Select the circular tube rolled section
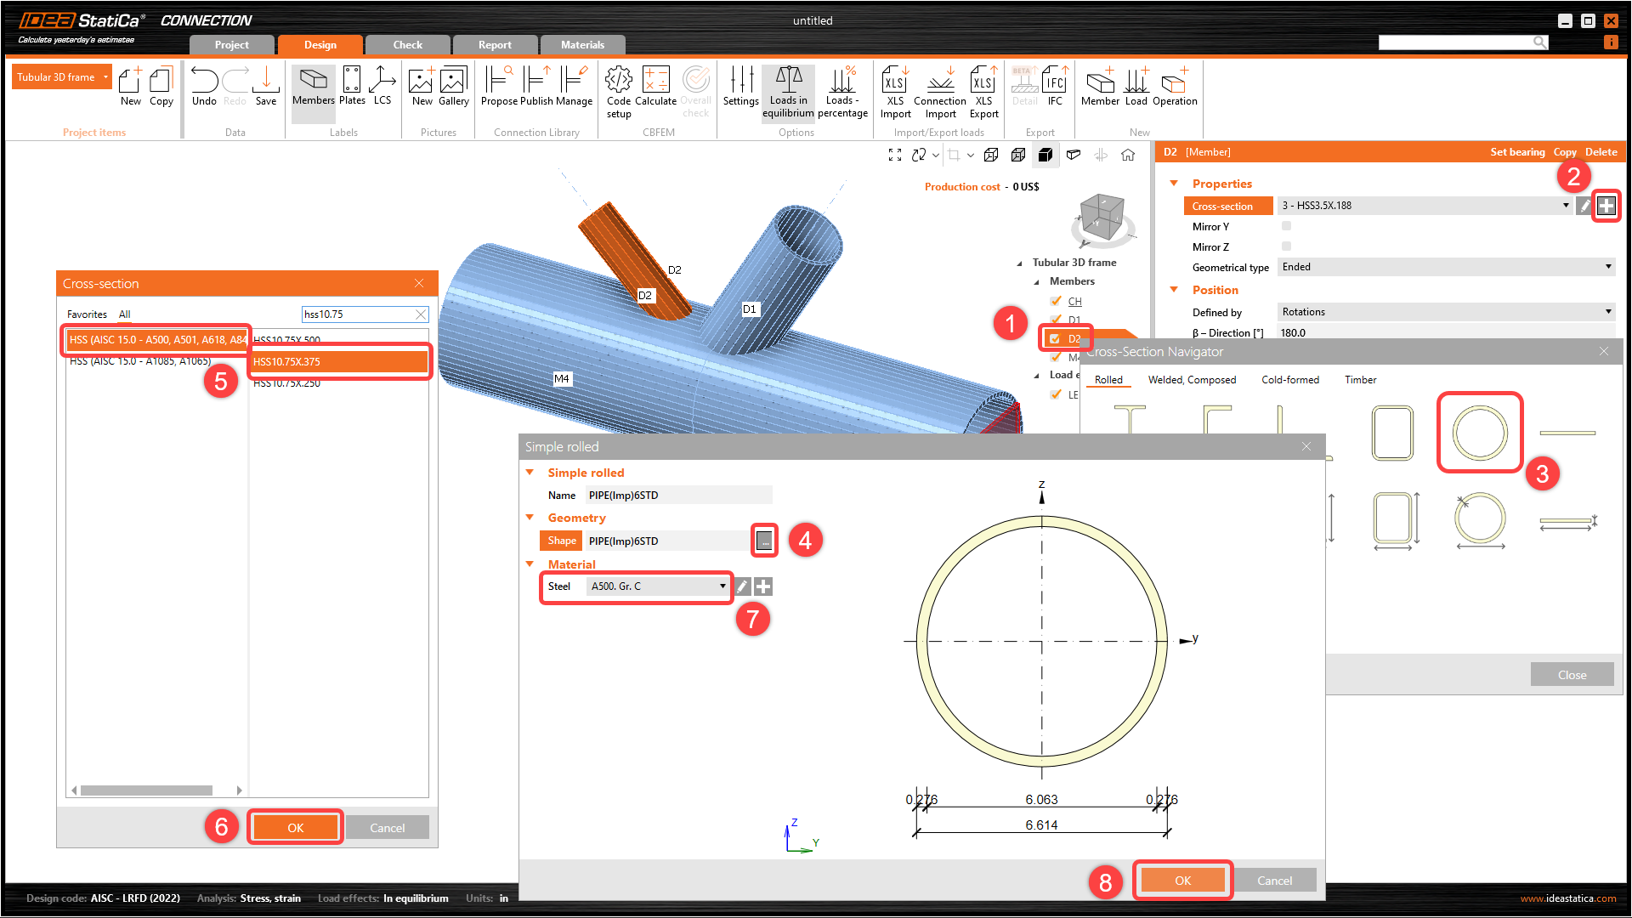1632x918 pixels. [1479, 433]
